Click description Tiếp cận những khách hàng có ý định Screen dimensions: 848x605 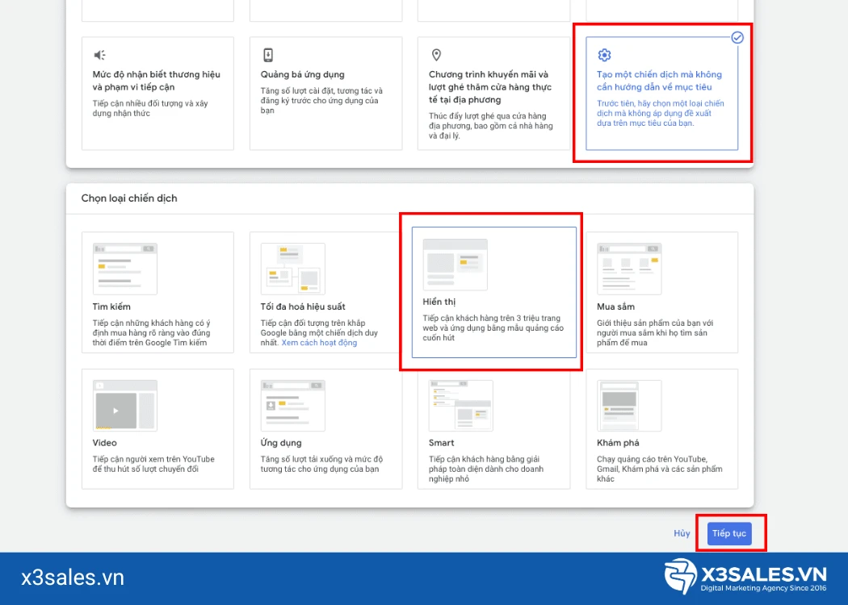(152, 332)
